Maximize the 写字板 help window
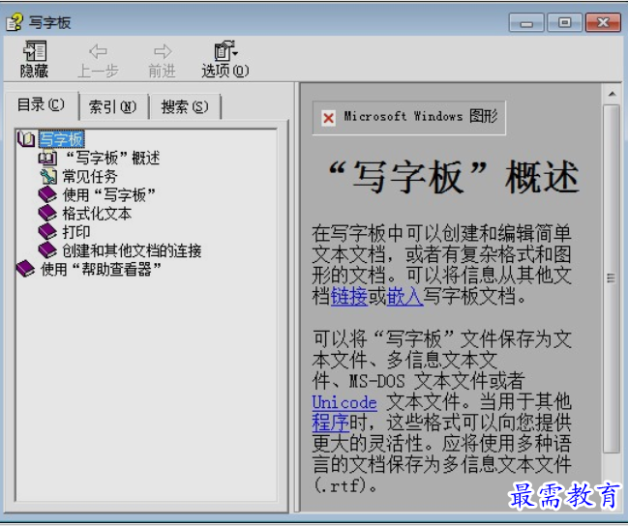 click(565, 22)
